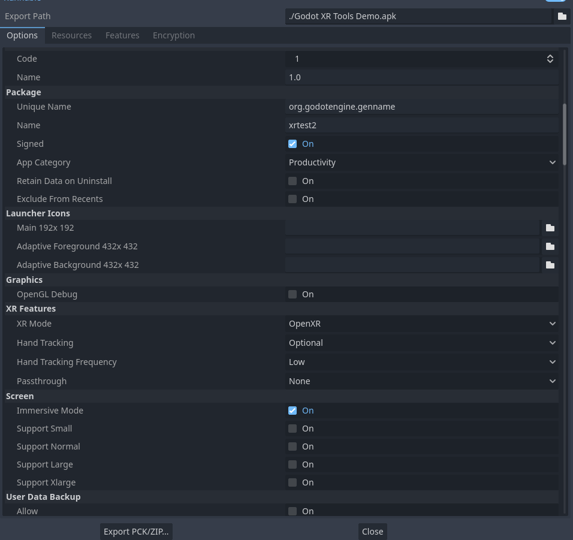This screenshot has height=540, width=573.
Task: Browse for Adaptive Foreground 432x432 icon file
Action: [550, 246]
